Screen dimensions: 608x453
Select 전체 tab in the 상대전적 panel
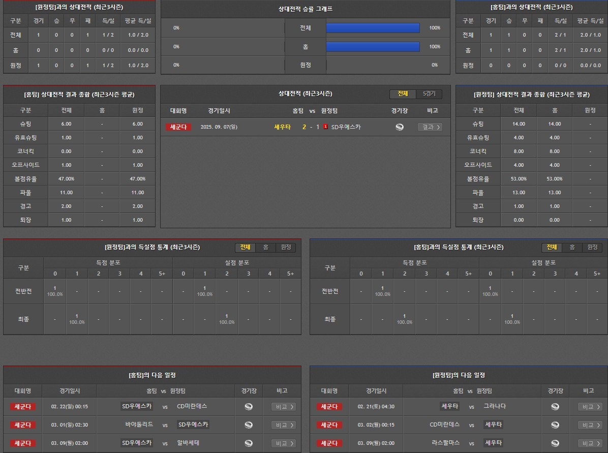point(403,94)
